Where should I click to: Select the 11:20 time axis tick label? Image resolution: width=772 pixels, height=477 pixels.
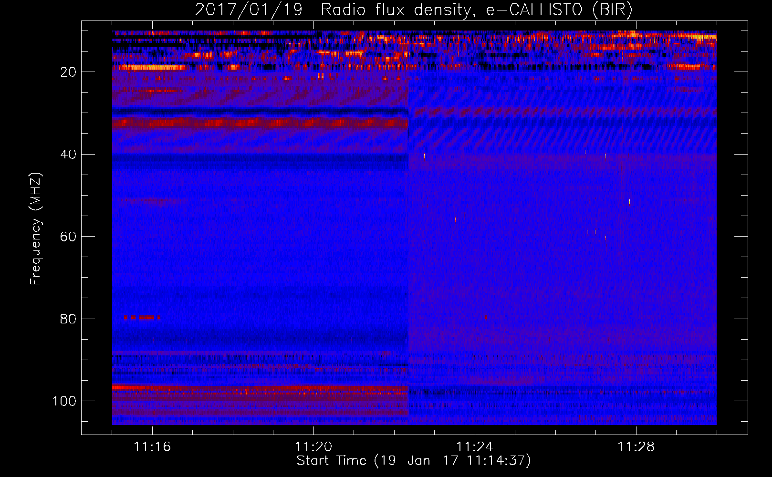[x=313, y=447]
